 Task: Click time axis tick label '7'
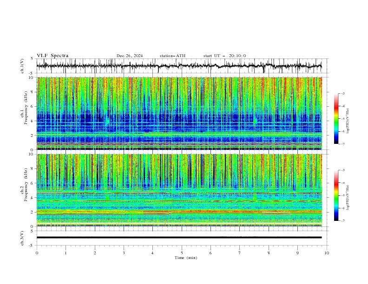[240, 253]
